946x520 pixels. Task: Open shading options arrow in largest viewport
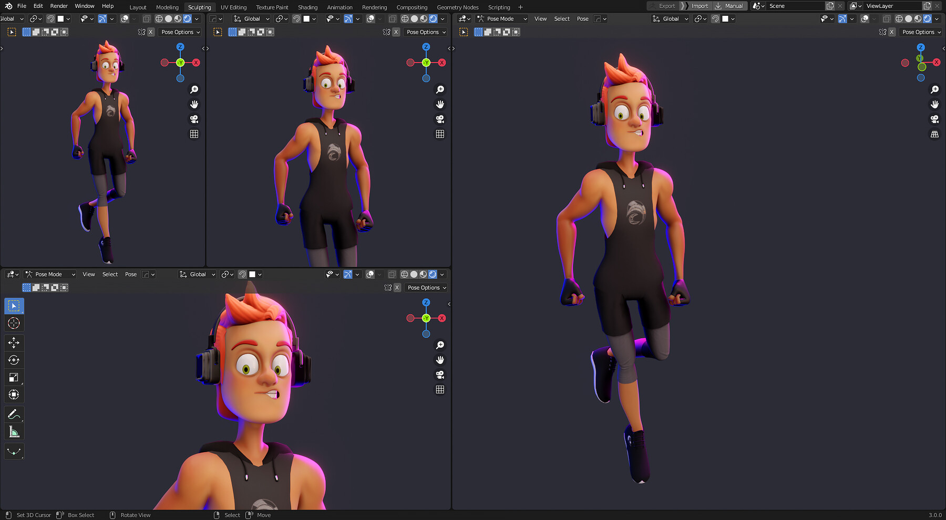[x=937, y=19]
